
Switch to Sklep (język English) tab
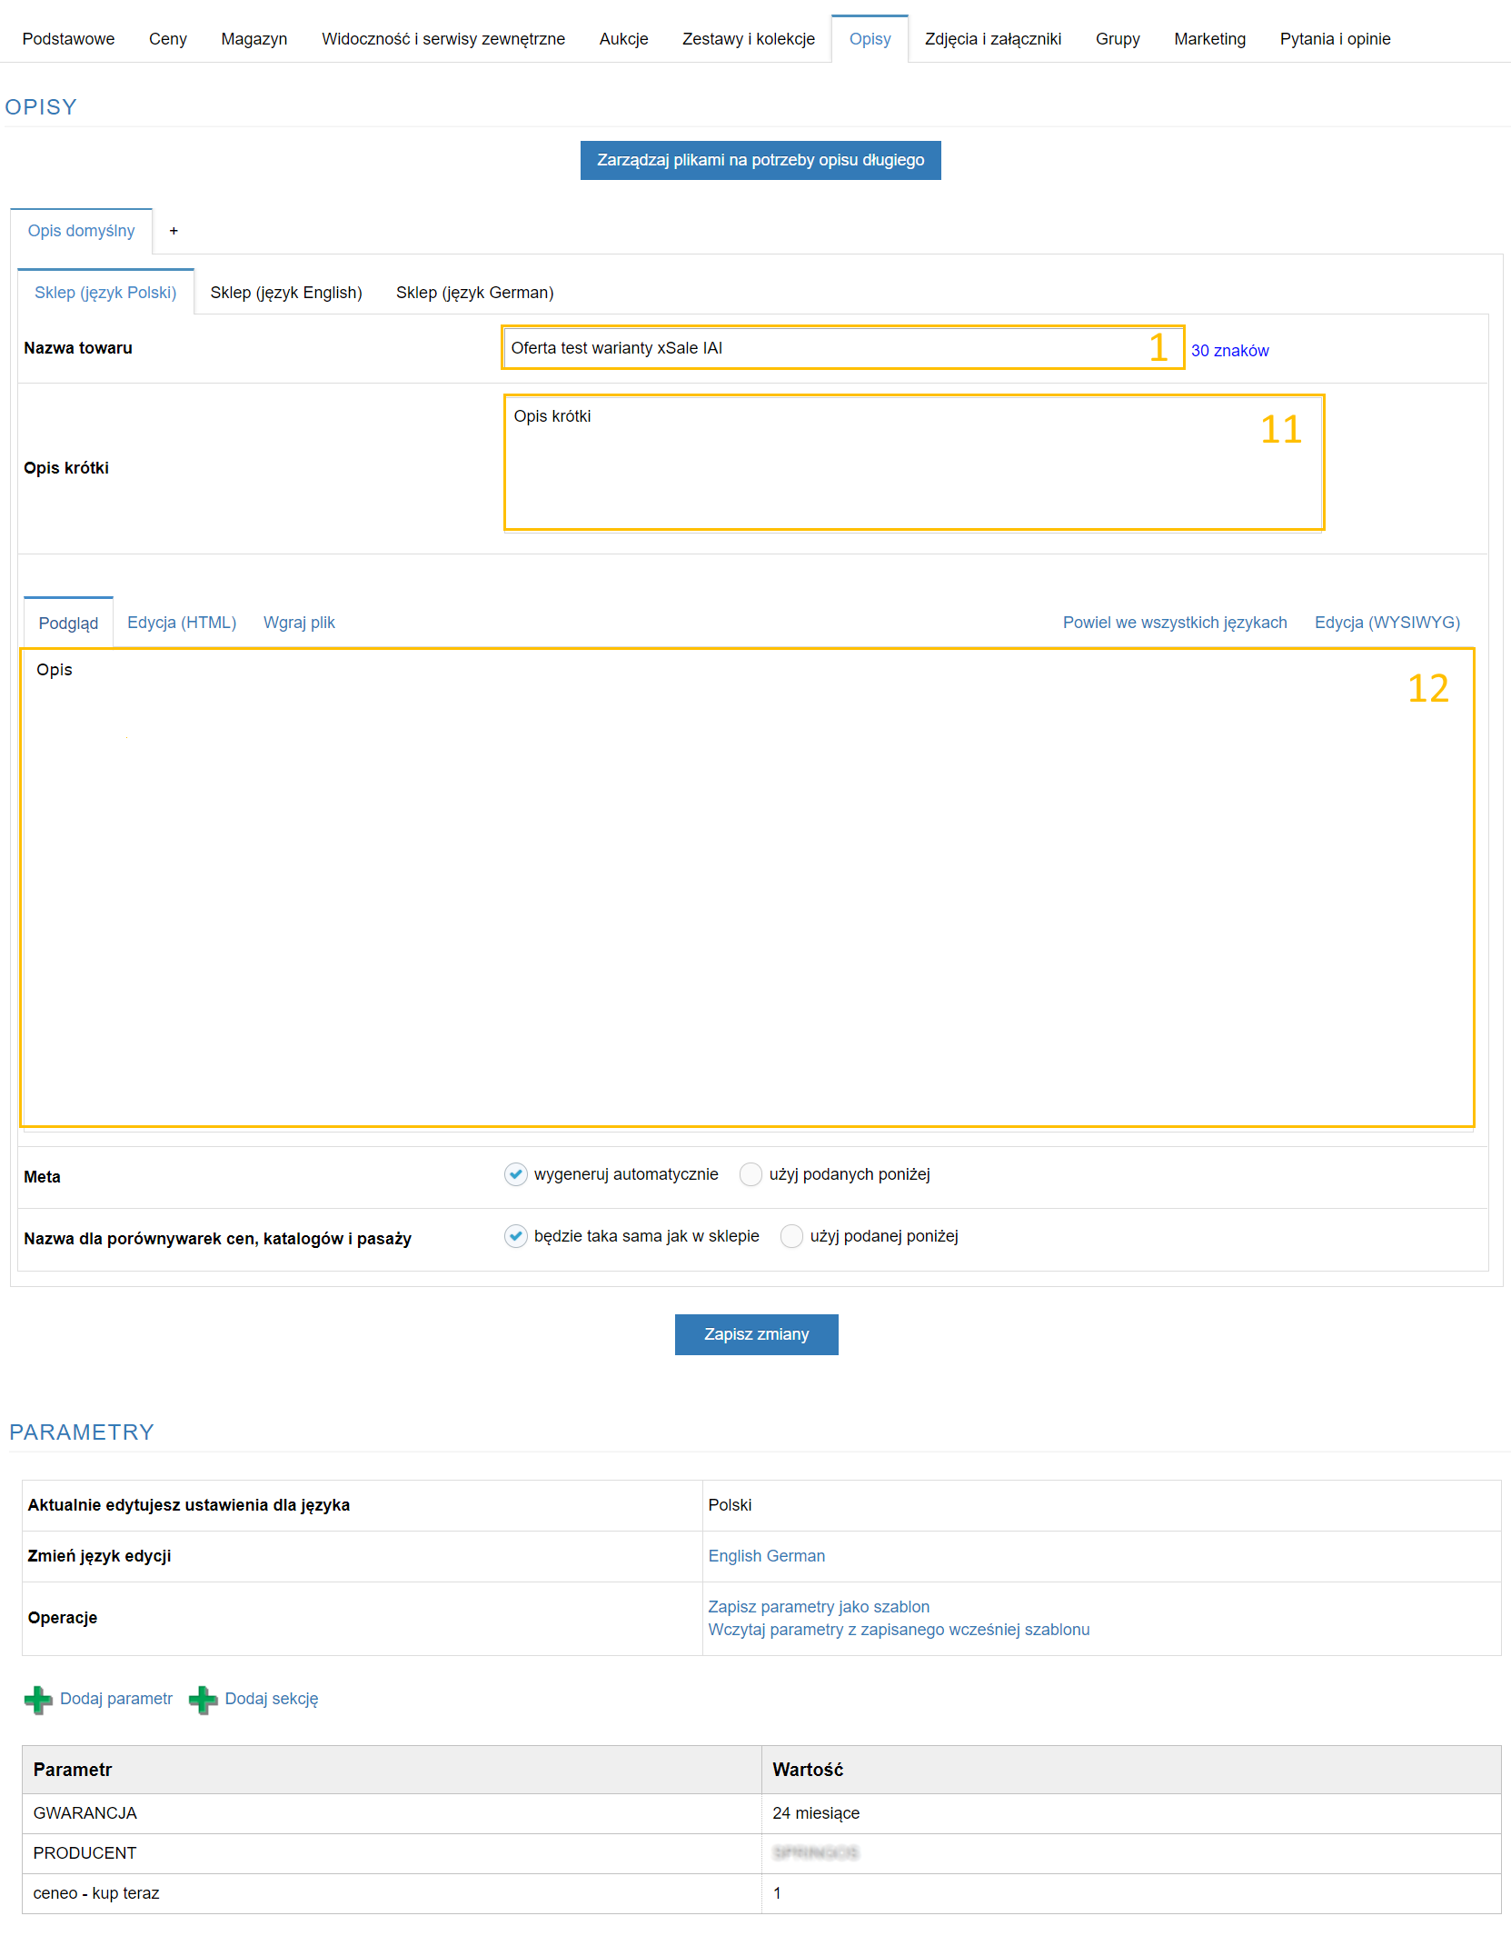pos(286,293)
